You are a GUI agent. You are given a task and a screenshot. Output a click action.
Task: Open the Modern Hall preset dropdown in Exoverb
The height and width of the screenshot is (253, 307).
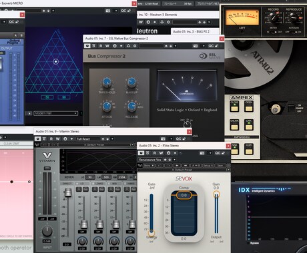pos(55,113)
